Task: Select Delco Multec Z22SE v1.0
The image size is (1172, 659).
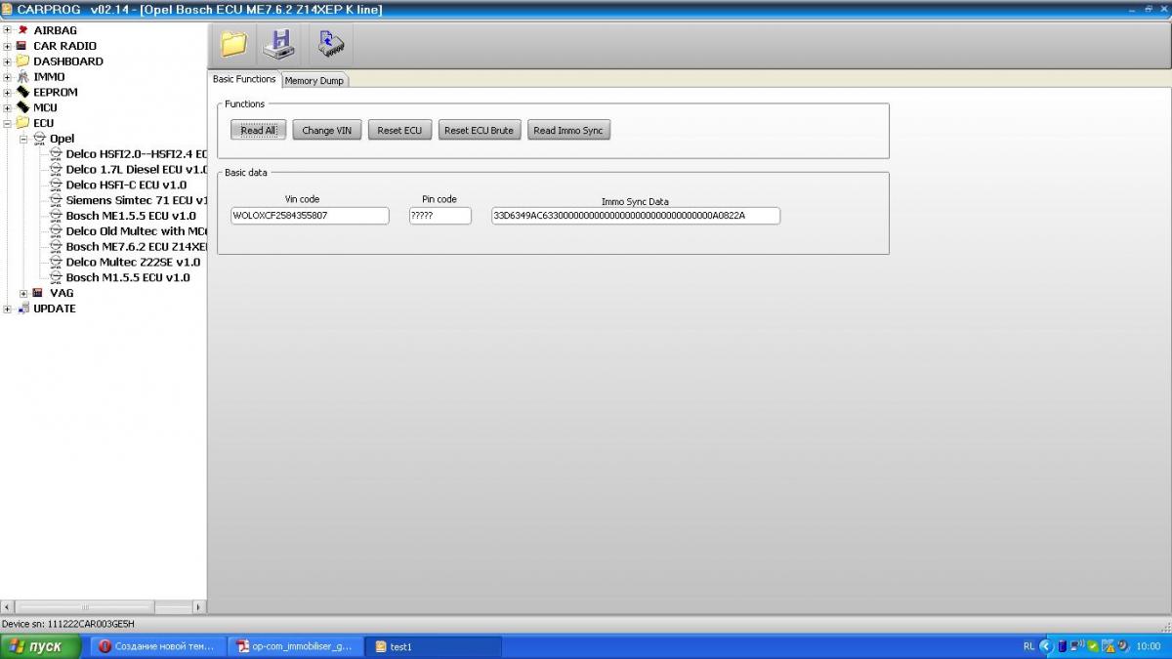Action: click(133, 262)
